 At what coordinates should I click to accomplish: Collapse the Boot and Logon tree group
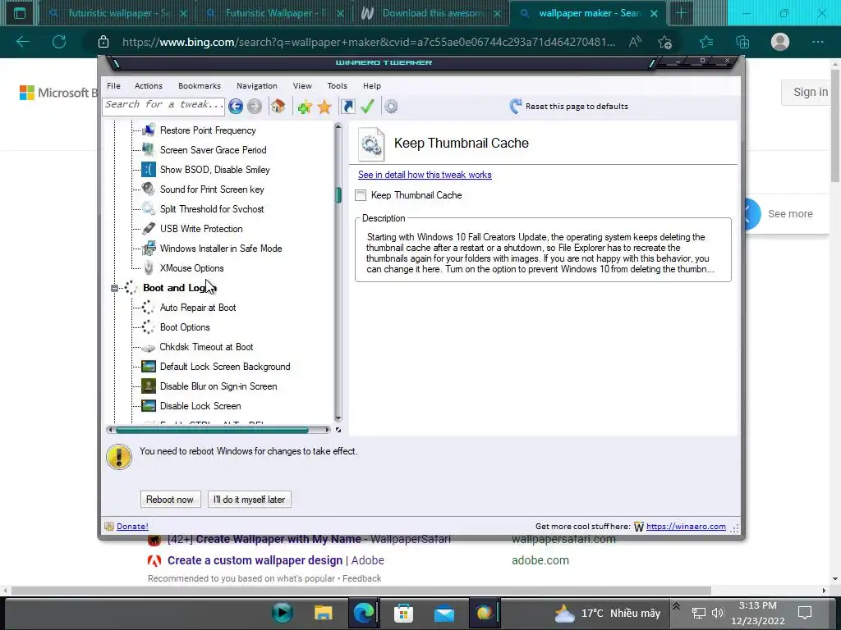[114, 288]
